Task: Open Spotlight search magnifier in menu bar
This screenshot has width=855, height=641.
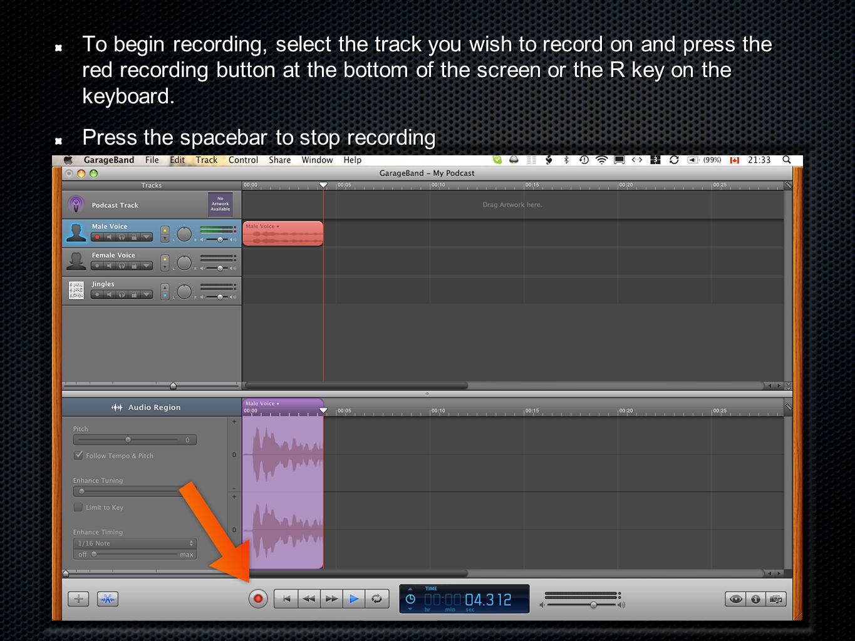Action: 787,160
